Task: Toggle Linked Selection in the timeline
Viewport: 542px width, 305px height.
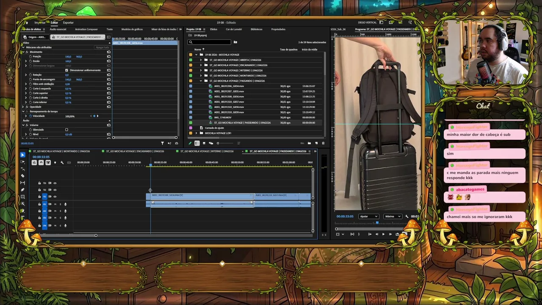Action: click(48, 163)
